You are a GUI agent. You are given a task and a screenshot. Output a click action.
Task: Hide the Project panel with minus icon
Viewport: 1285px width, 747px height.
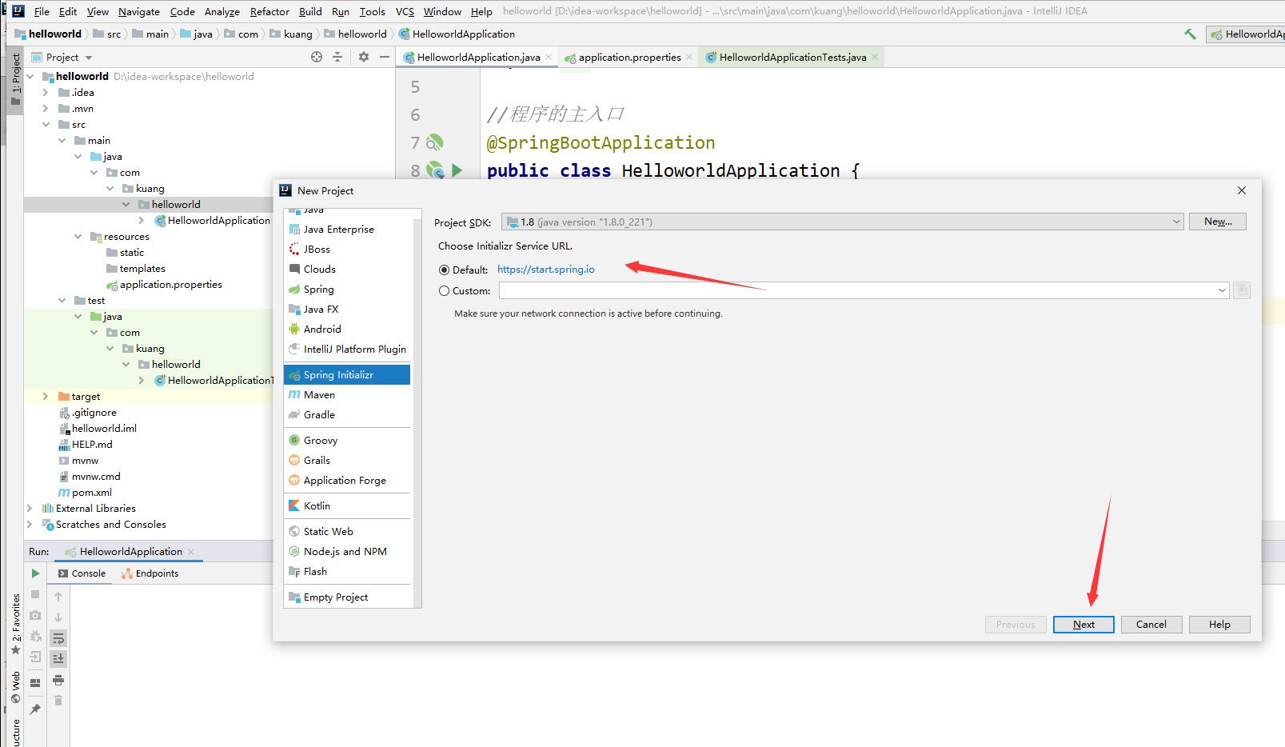pyautogui.click(x=384, y=57)
